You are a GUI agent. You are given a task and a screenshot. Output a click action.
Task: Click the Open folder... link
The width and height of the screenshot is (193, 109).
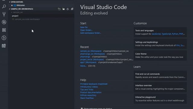86,30
